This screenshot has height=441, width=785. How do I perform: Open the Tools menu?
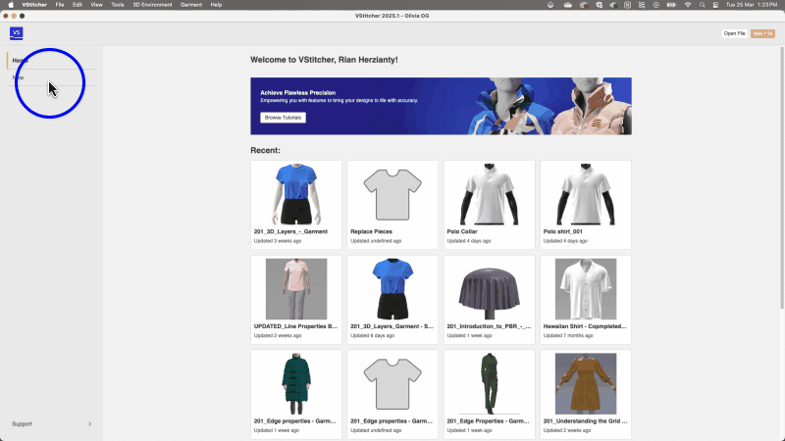click(117, 5)
